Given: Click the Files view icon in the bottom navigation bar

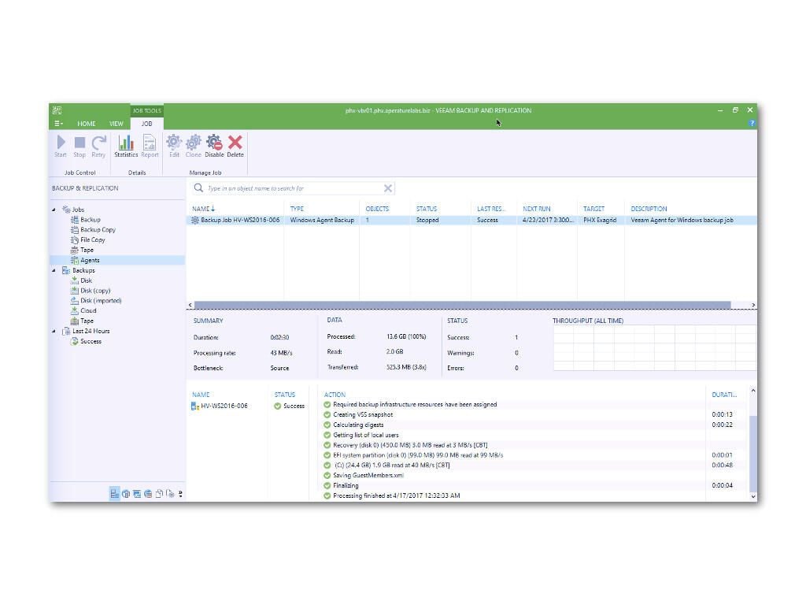Looking at the screenshot, I should point(159,494).
